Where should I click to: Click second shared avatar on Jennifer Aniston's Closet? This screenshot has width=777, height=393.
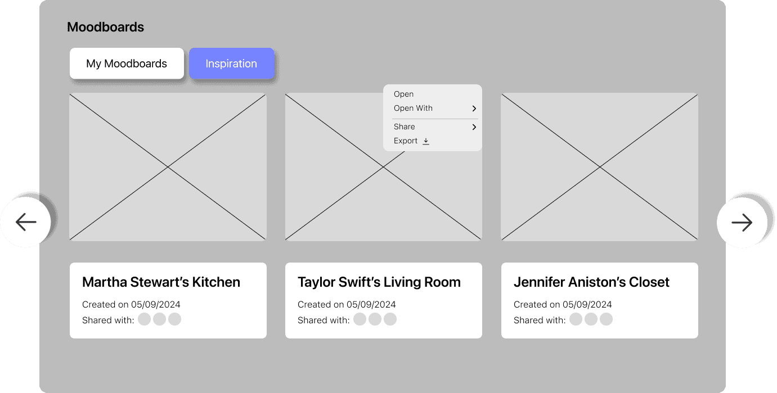[x=591, y=319]
